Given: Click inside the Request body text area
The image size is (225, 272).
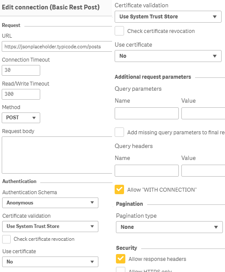Looking at the screenshot, I should click(57, 155).
